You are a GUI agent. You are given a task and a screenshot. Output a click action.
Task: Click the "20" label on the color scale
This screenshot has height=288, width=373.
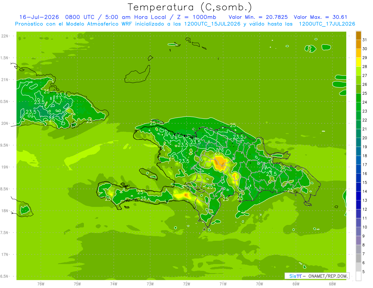(365, 138)
